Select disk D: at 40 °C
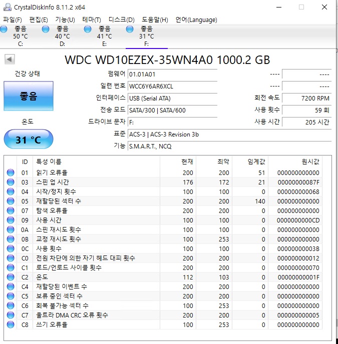The height and width of the screenshot is (344, 338). (63, 36)
